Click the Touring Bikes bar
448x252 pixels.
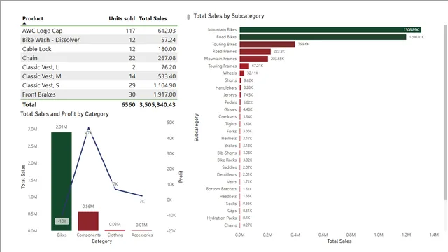267,44
